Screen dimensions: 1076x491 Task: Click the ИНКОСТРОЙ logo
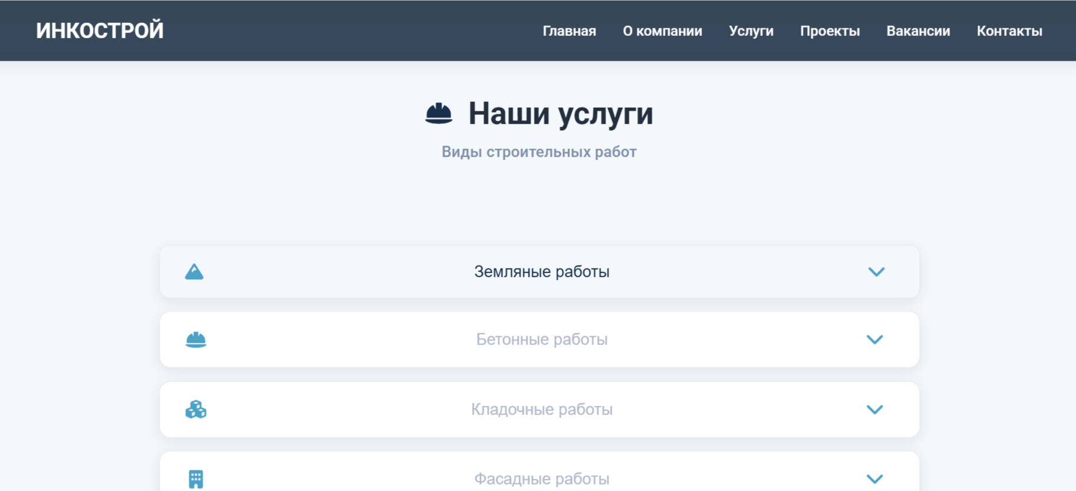coord(100,31)
